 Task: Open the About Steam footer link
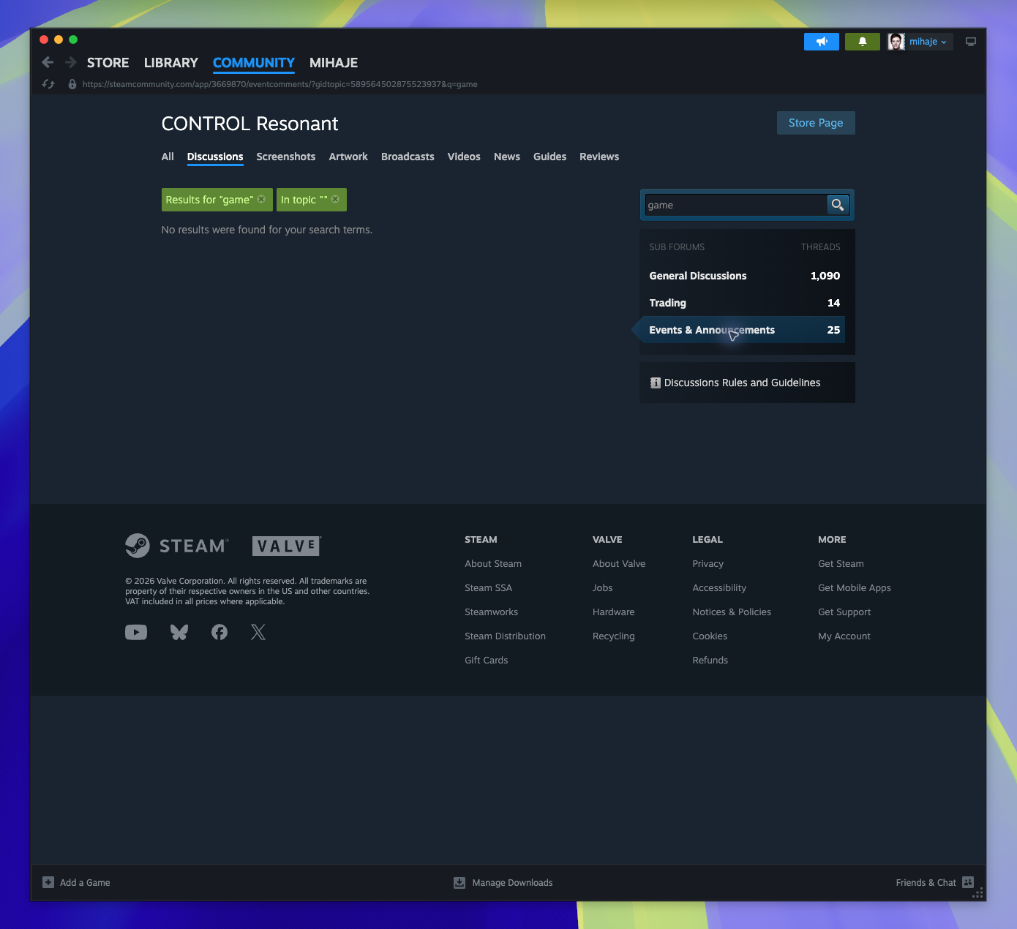pyautogui.click(x=493, y=564)
